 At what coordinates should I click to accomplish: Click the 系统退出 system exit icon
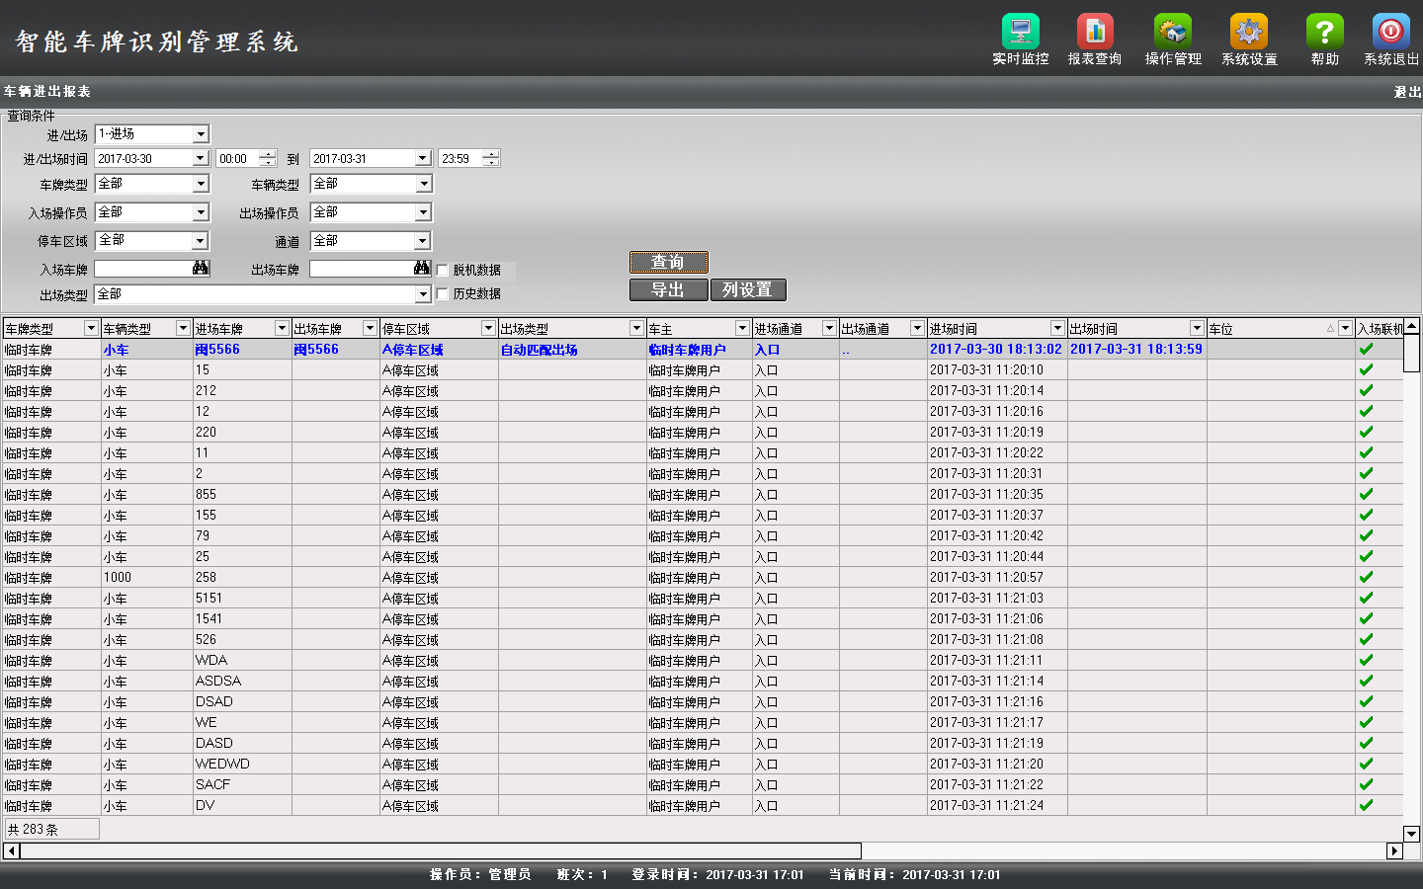(x=1390, y=32)
